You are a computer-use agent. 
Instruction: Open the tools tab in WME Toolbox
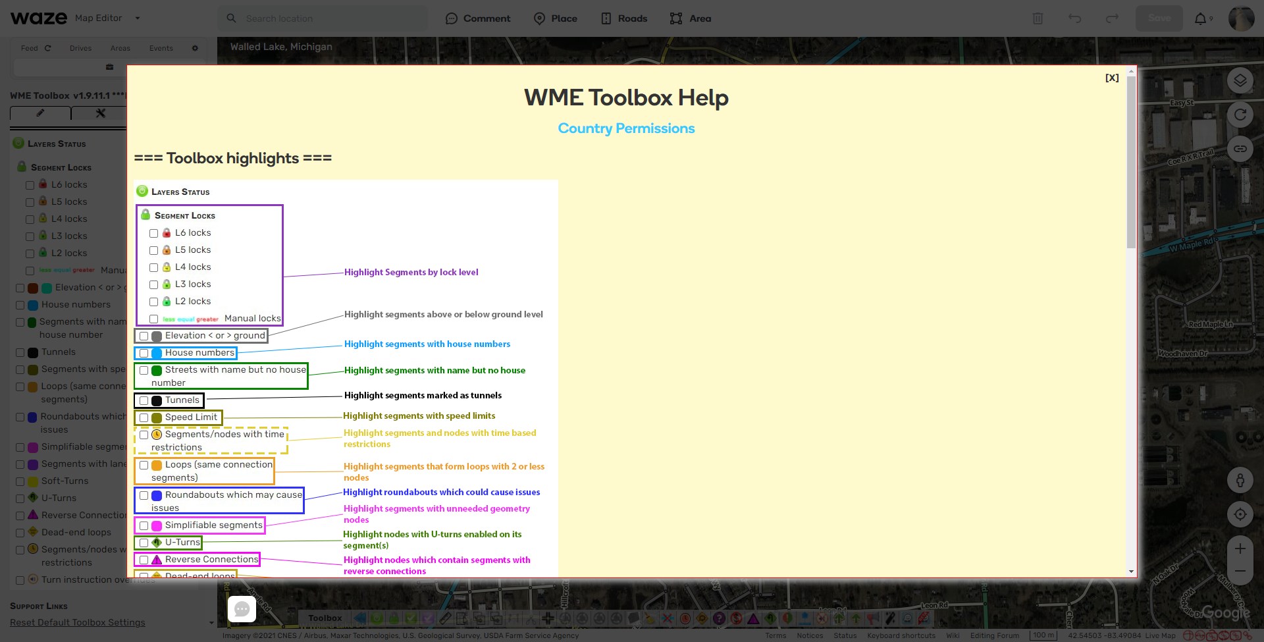[100, 113]
